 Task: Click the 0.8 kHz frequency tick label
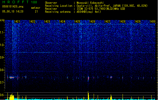[x=2, y=70]
